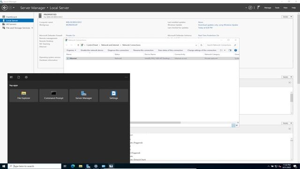The image size is (300, 169).
Task: Open the change view icon in Network Connections
Action: (221, 50)
